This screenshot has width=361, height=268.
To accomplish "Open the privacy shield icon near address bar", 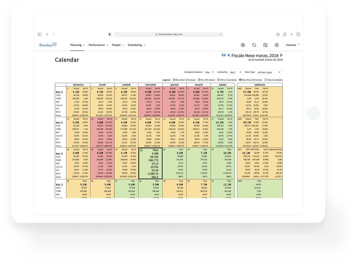I will 110,34.
